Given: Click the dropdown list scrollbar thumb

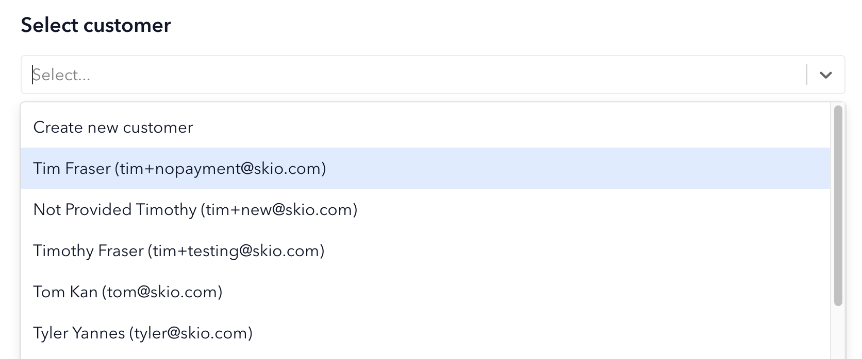Looking at the screenshot, I should (838, 206).
